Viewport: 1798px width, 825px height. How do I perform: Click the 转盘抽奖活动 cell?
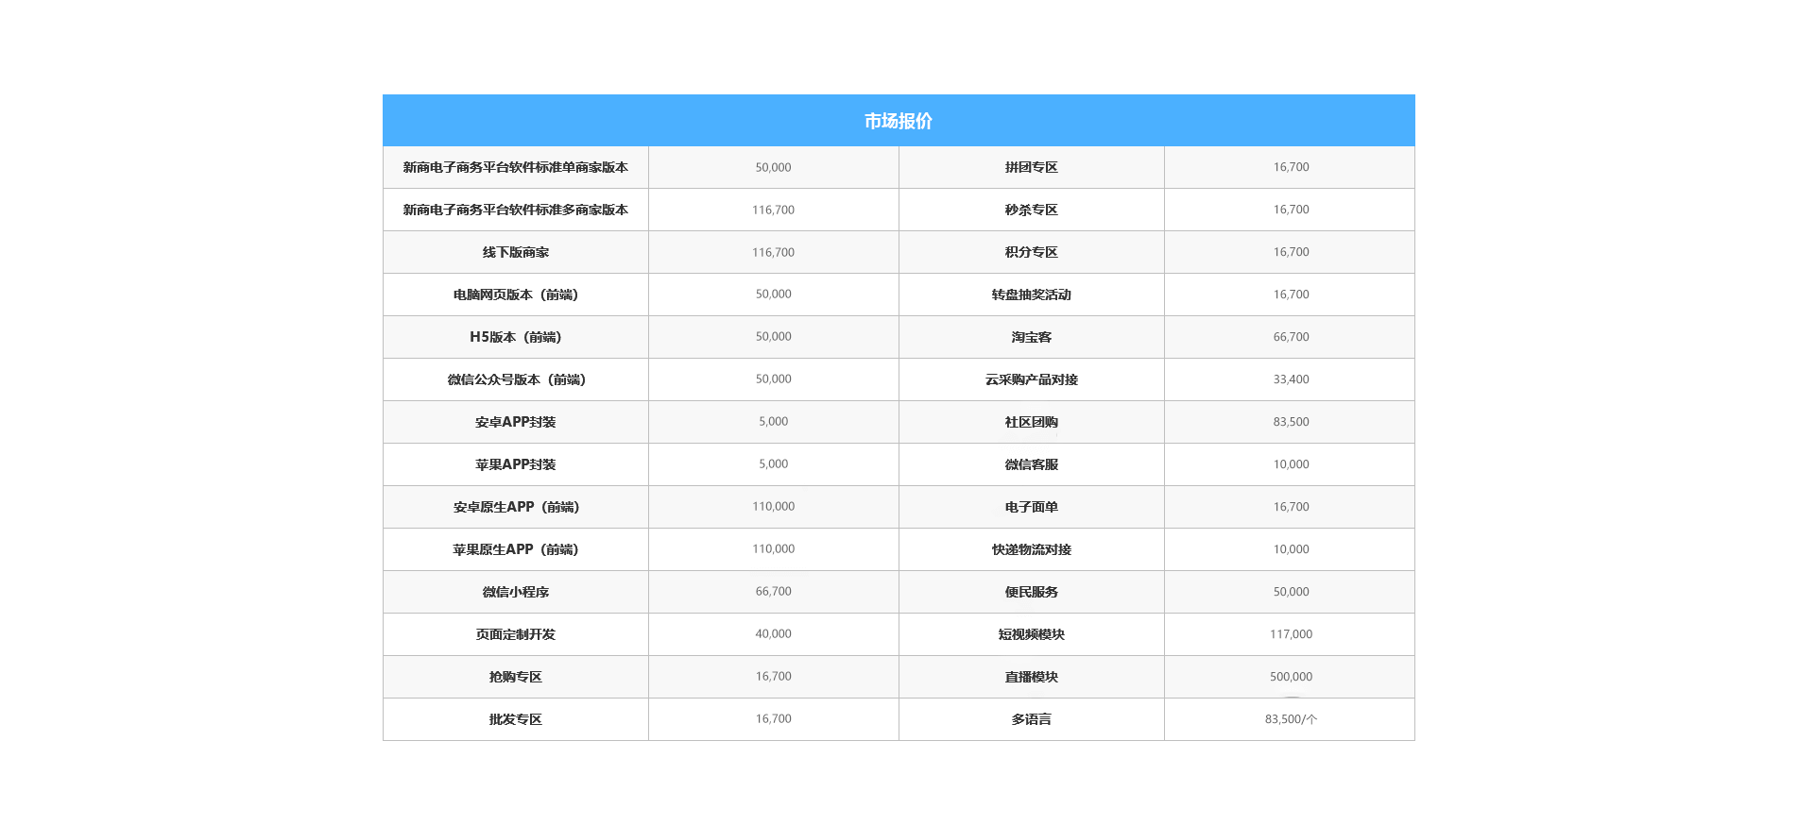coord(1031,295)
